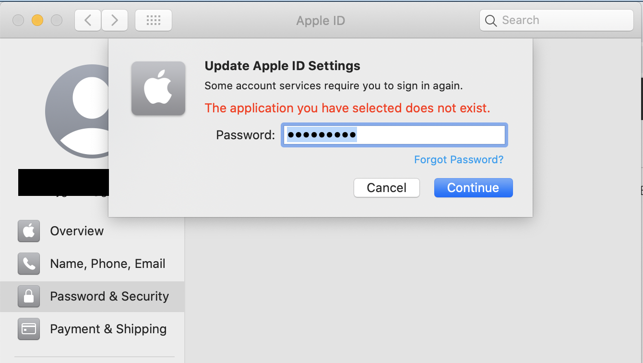Click the Apple logo Overview icon

click(x=29, y=231)
